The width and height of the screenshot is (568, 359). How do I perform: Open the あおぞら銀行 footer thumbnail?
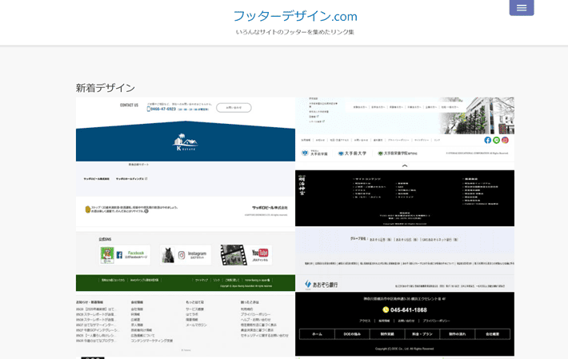point(405,260)
